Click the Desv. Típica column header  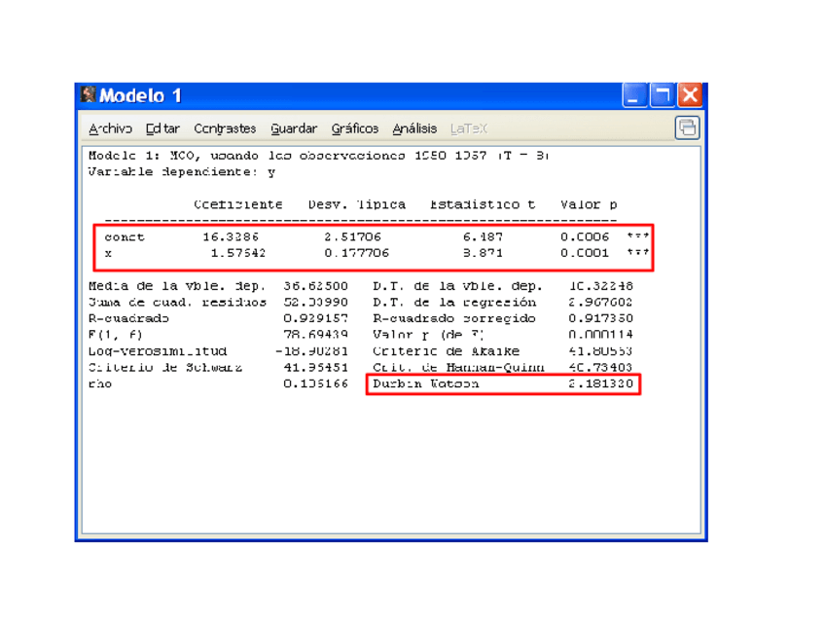point(357,204)
